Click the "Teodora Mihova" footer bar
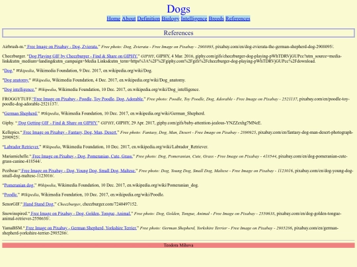Image resolution: width=357 pixels, height=267 pixels. (178, 245)
